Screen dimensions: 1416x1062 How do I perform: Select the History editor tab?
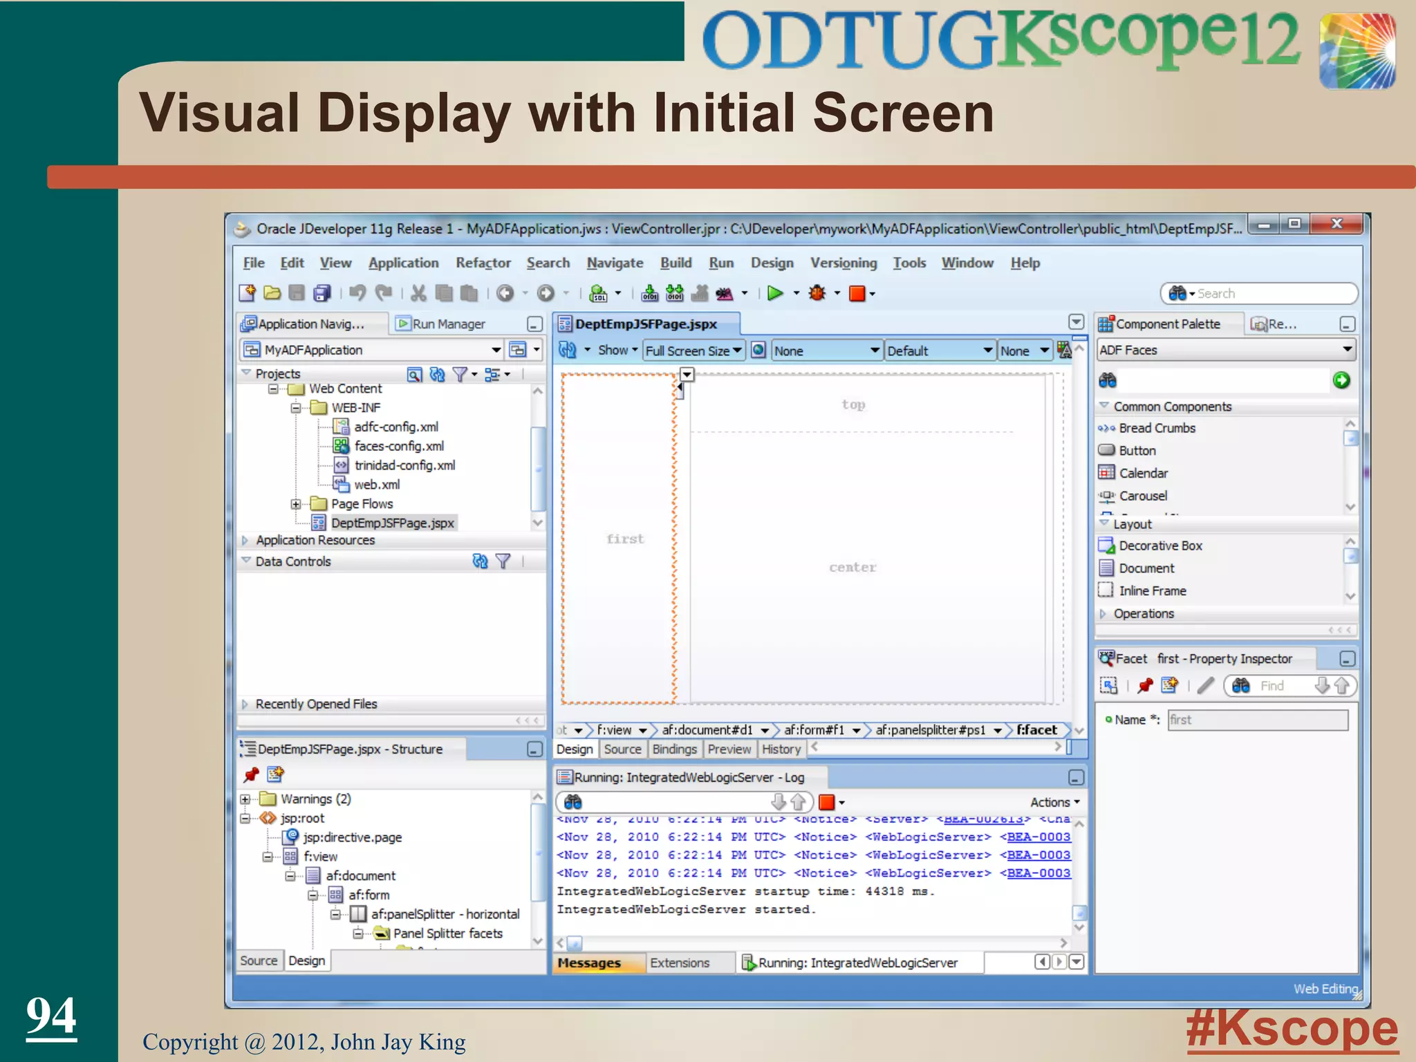coord(781,749)
